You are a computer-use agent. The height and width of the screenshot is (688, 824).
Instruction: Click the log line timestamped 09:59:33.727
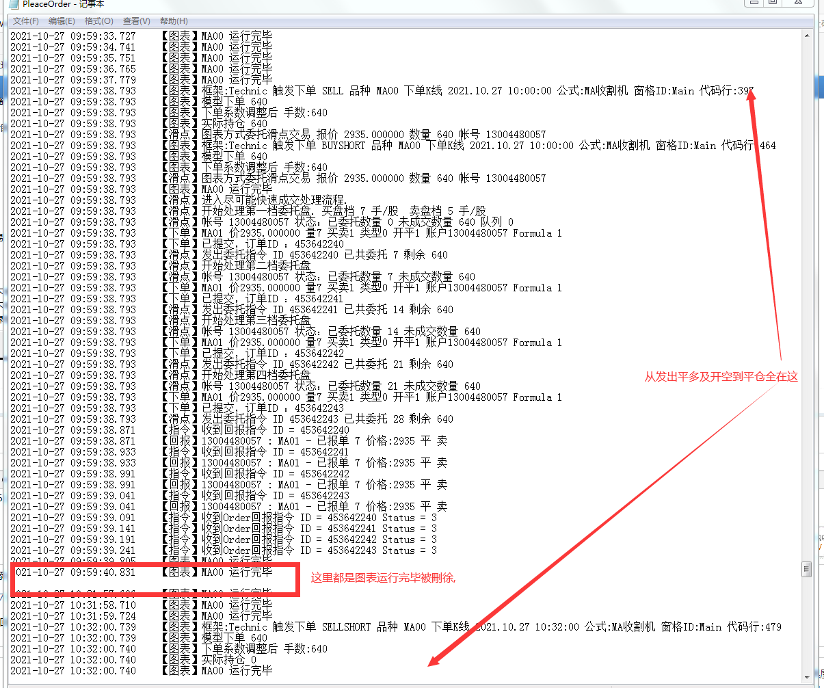point(141,36)
